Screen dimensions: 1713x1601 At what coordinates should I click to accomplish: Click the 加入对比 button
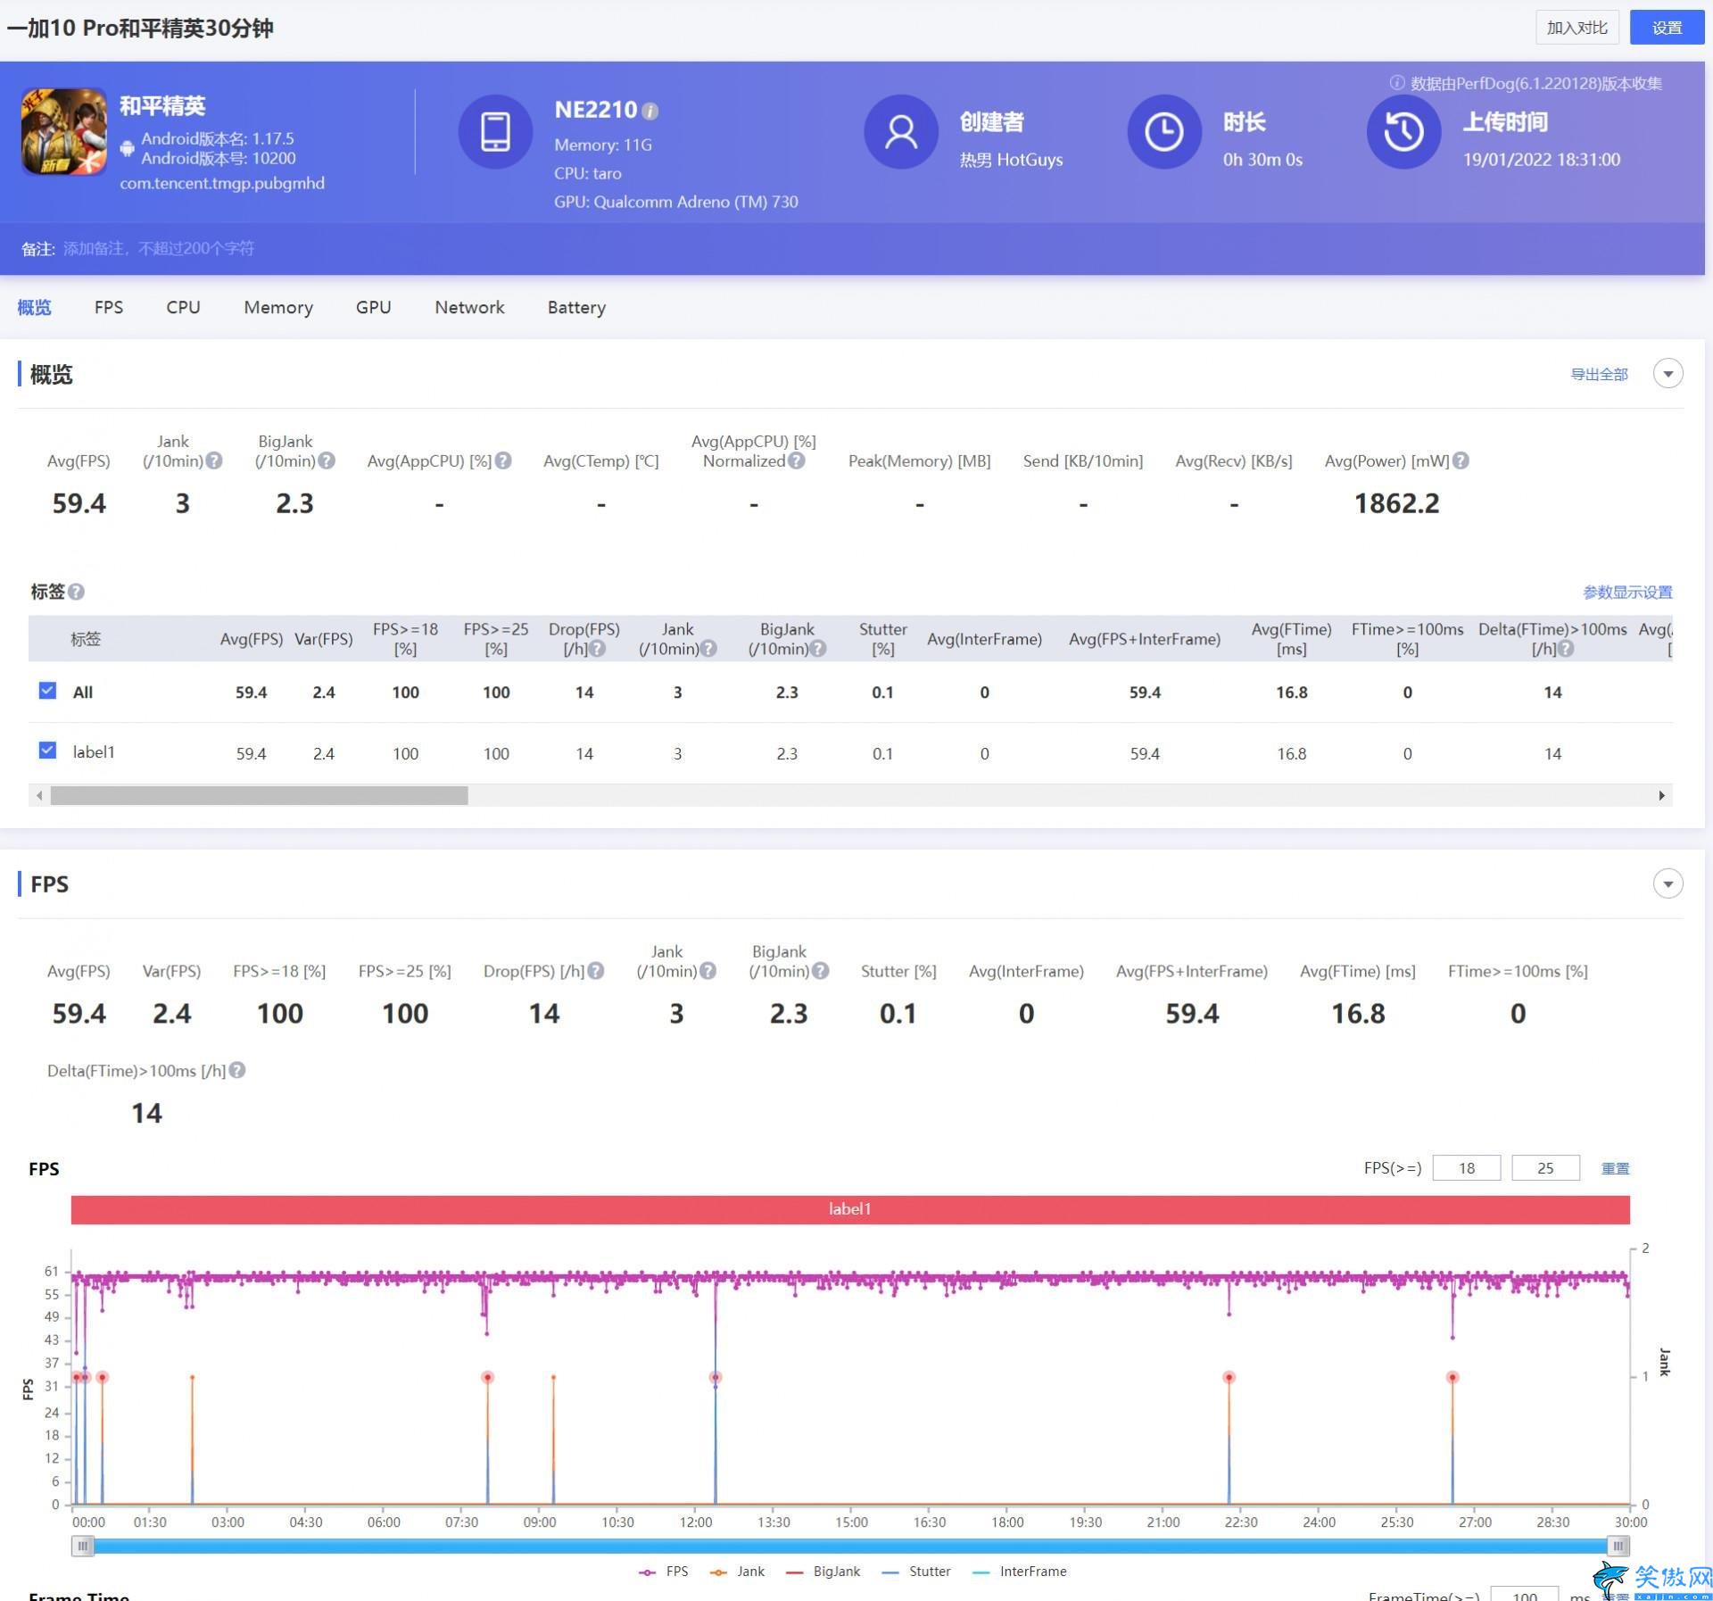(x=1576, y=28)
